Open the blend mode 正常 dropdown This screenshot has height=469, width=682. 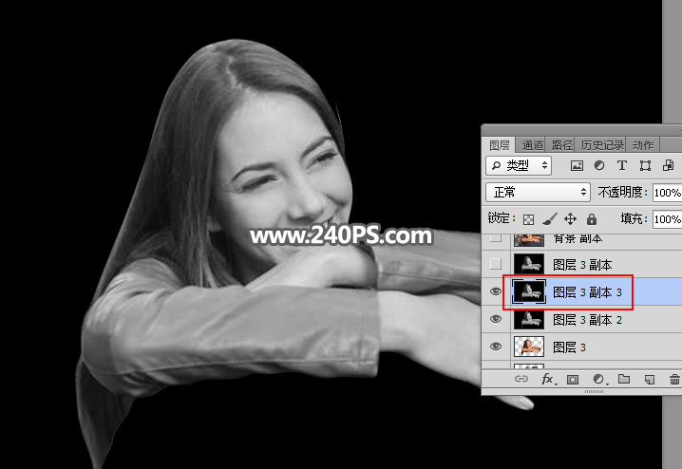pyautogui.click(x=538, y=192)
